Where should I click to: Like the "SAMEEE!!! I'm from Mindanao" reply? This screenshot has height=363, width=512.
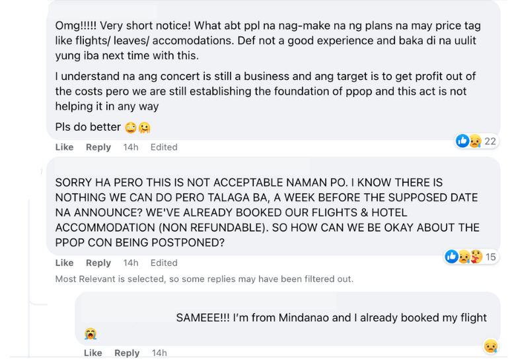[x=93, y=353]
